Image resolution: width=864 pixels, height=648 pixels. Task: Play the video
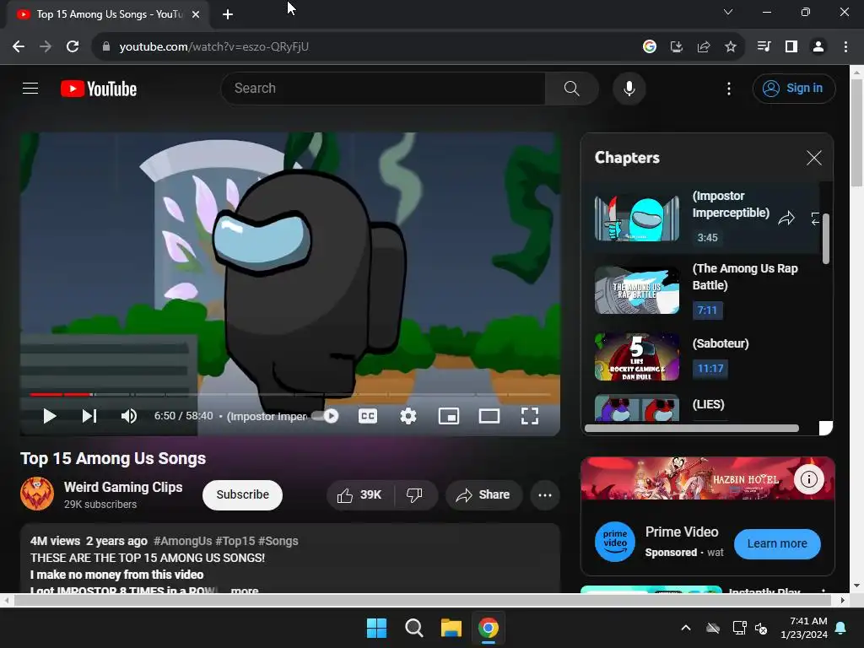(x=50, y=416)
